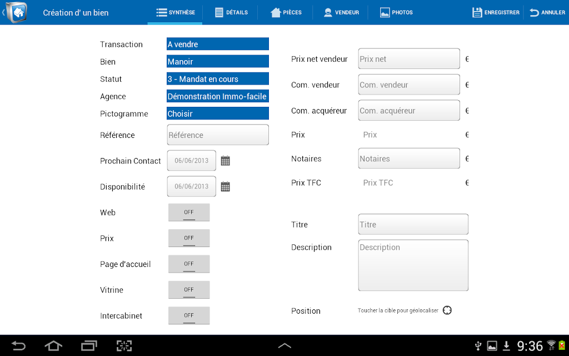Switch to the Détails tab

(231, 12)
